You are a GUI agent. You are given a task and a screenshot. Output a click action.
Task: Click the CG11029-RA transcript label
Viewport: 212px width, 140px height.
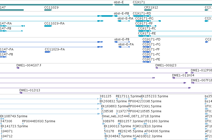(x=55, y=23)
